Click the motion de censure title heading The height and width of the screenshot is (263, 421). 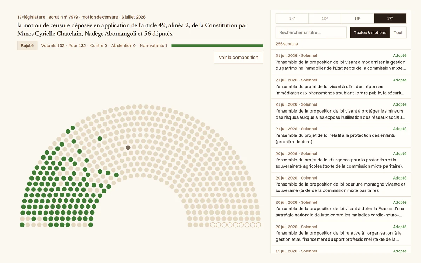[132, 29]
